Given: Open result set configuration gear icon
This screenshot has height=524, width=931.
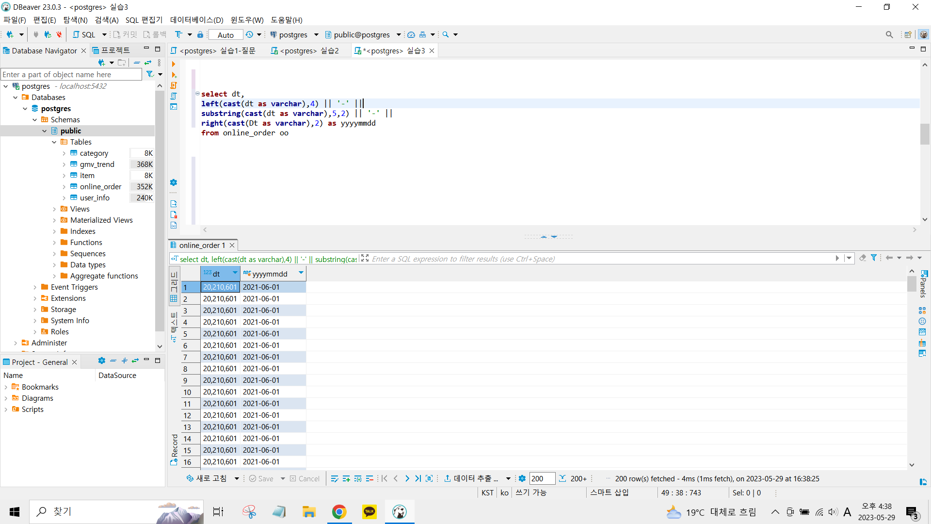Looking at the screenshot, I should [522, 479].
